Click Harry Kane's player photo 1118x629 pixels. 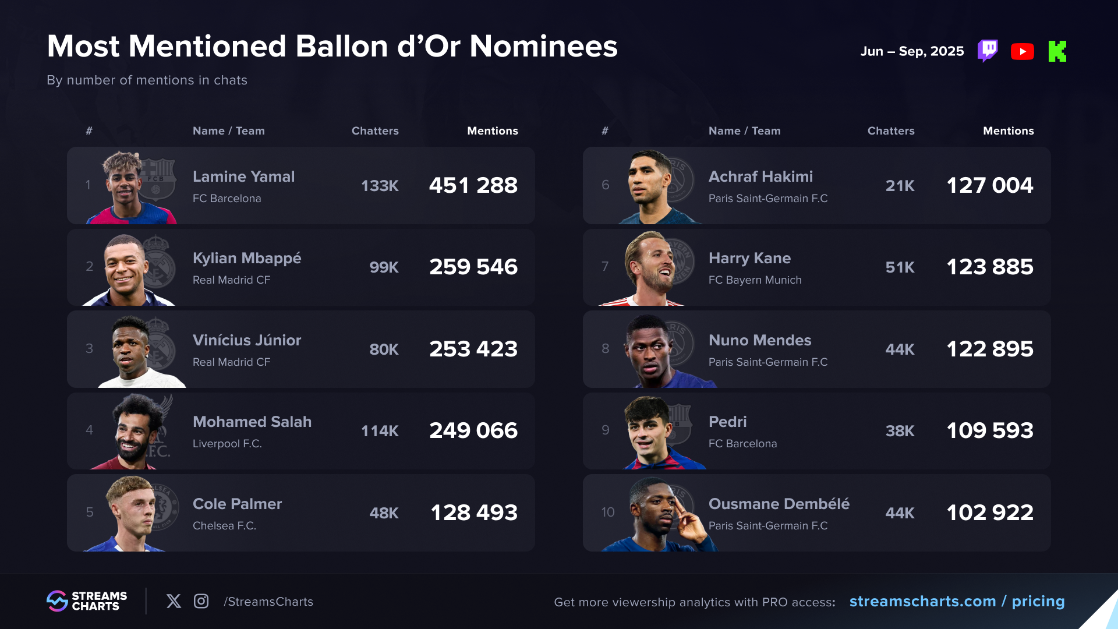click(x=645, y=269)
